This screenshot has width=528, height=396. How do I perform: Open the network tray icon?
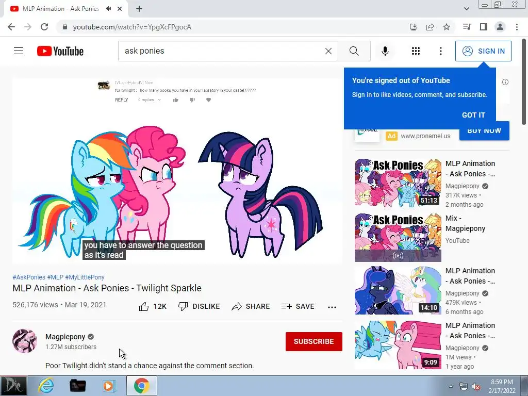pyautogui.click(x=464, y=386)
